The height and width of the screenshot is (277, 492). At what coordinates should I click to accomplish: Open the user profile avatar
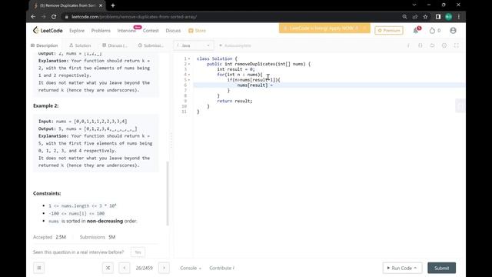[x=453, y=31]
